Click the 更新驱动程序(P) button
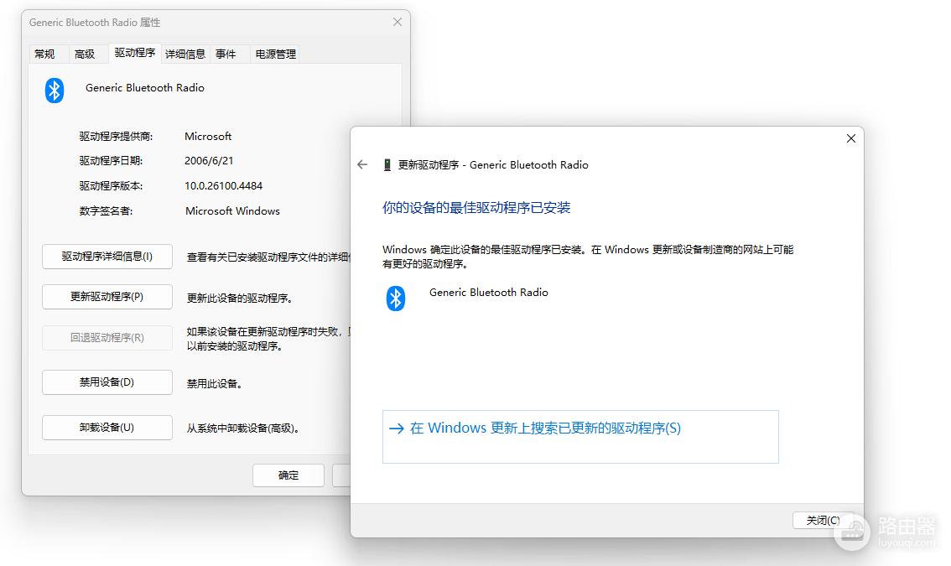Screen dimensions: 951x566 [107, 297]
